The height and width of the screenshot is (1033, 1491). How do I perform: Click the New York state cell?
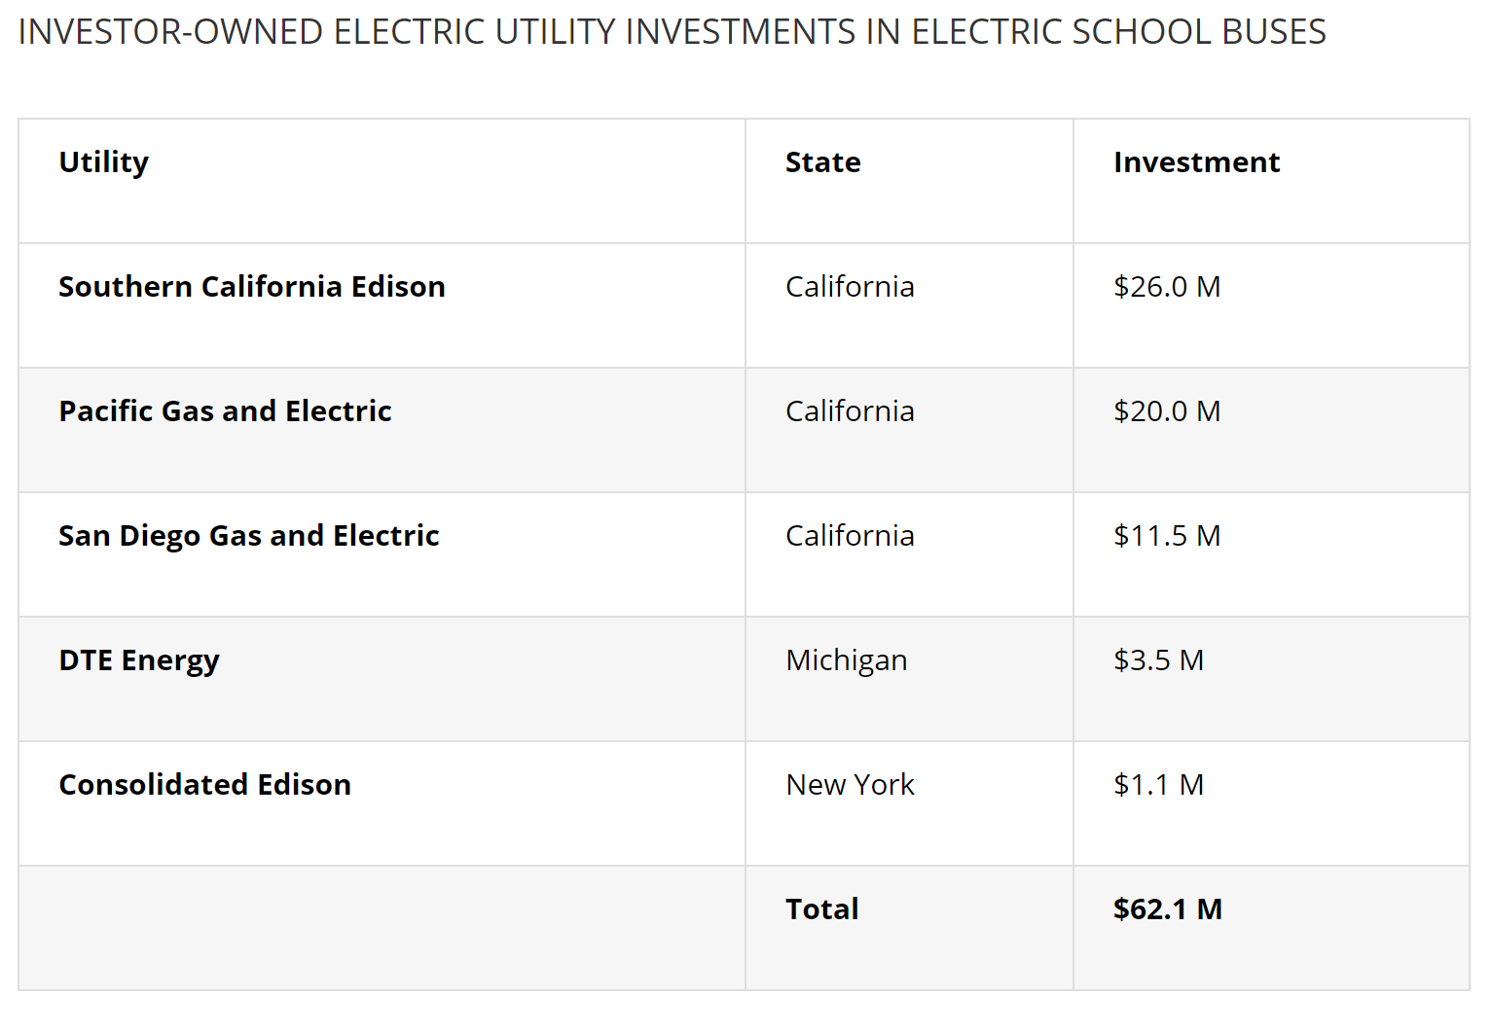tap(850, 785)
